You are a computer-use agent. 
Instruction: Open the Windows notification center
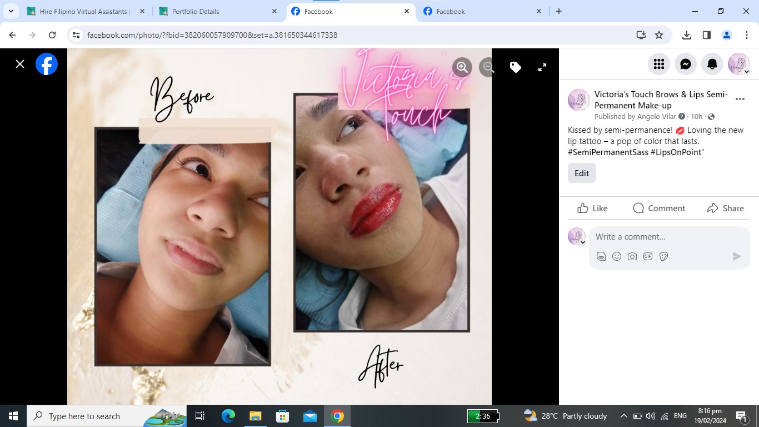pyautogui.click(x=741, y=416)
